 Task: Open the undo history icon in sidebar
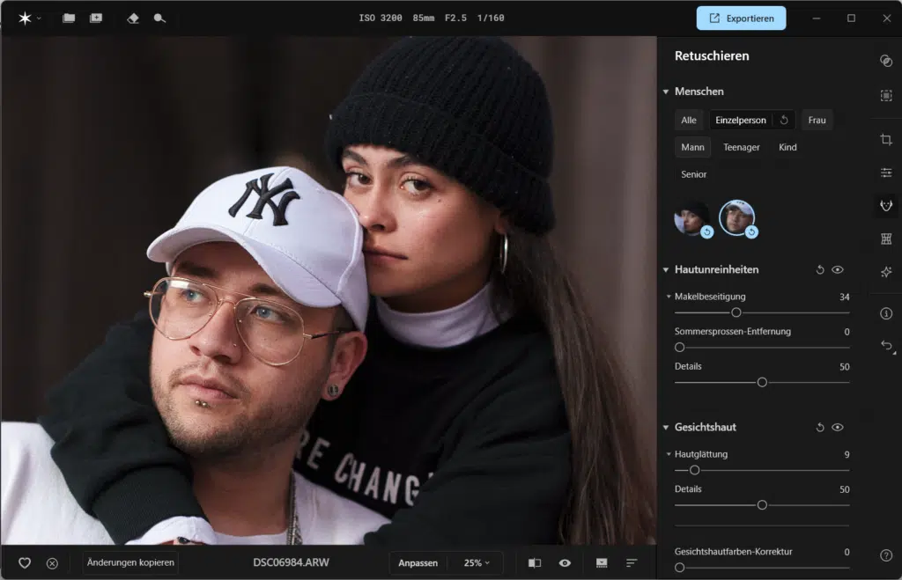click(886, 346)
